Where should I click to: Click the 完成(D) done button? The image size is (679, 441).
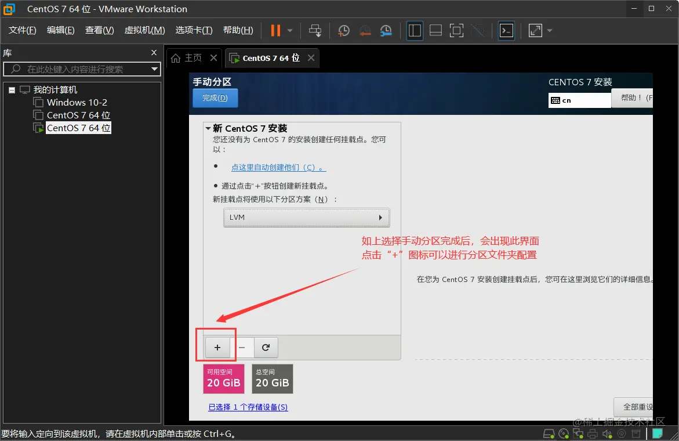click(215, 98)
